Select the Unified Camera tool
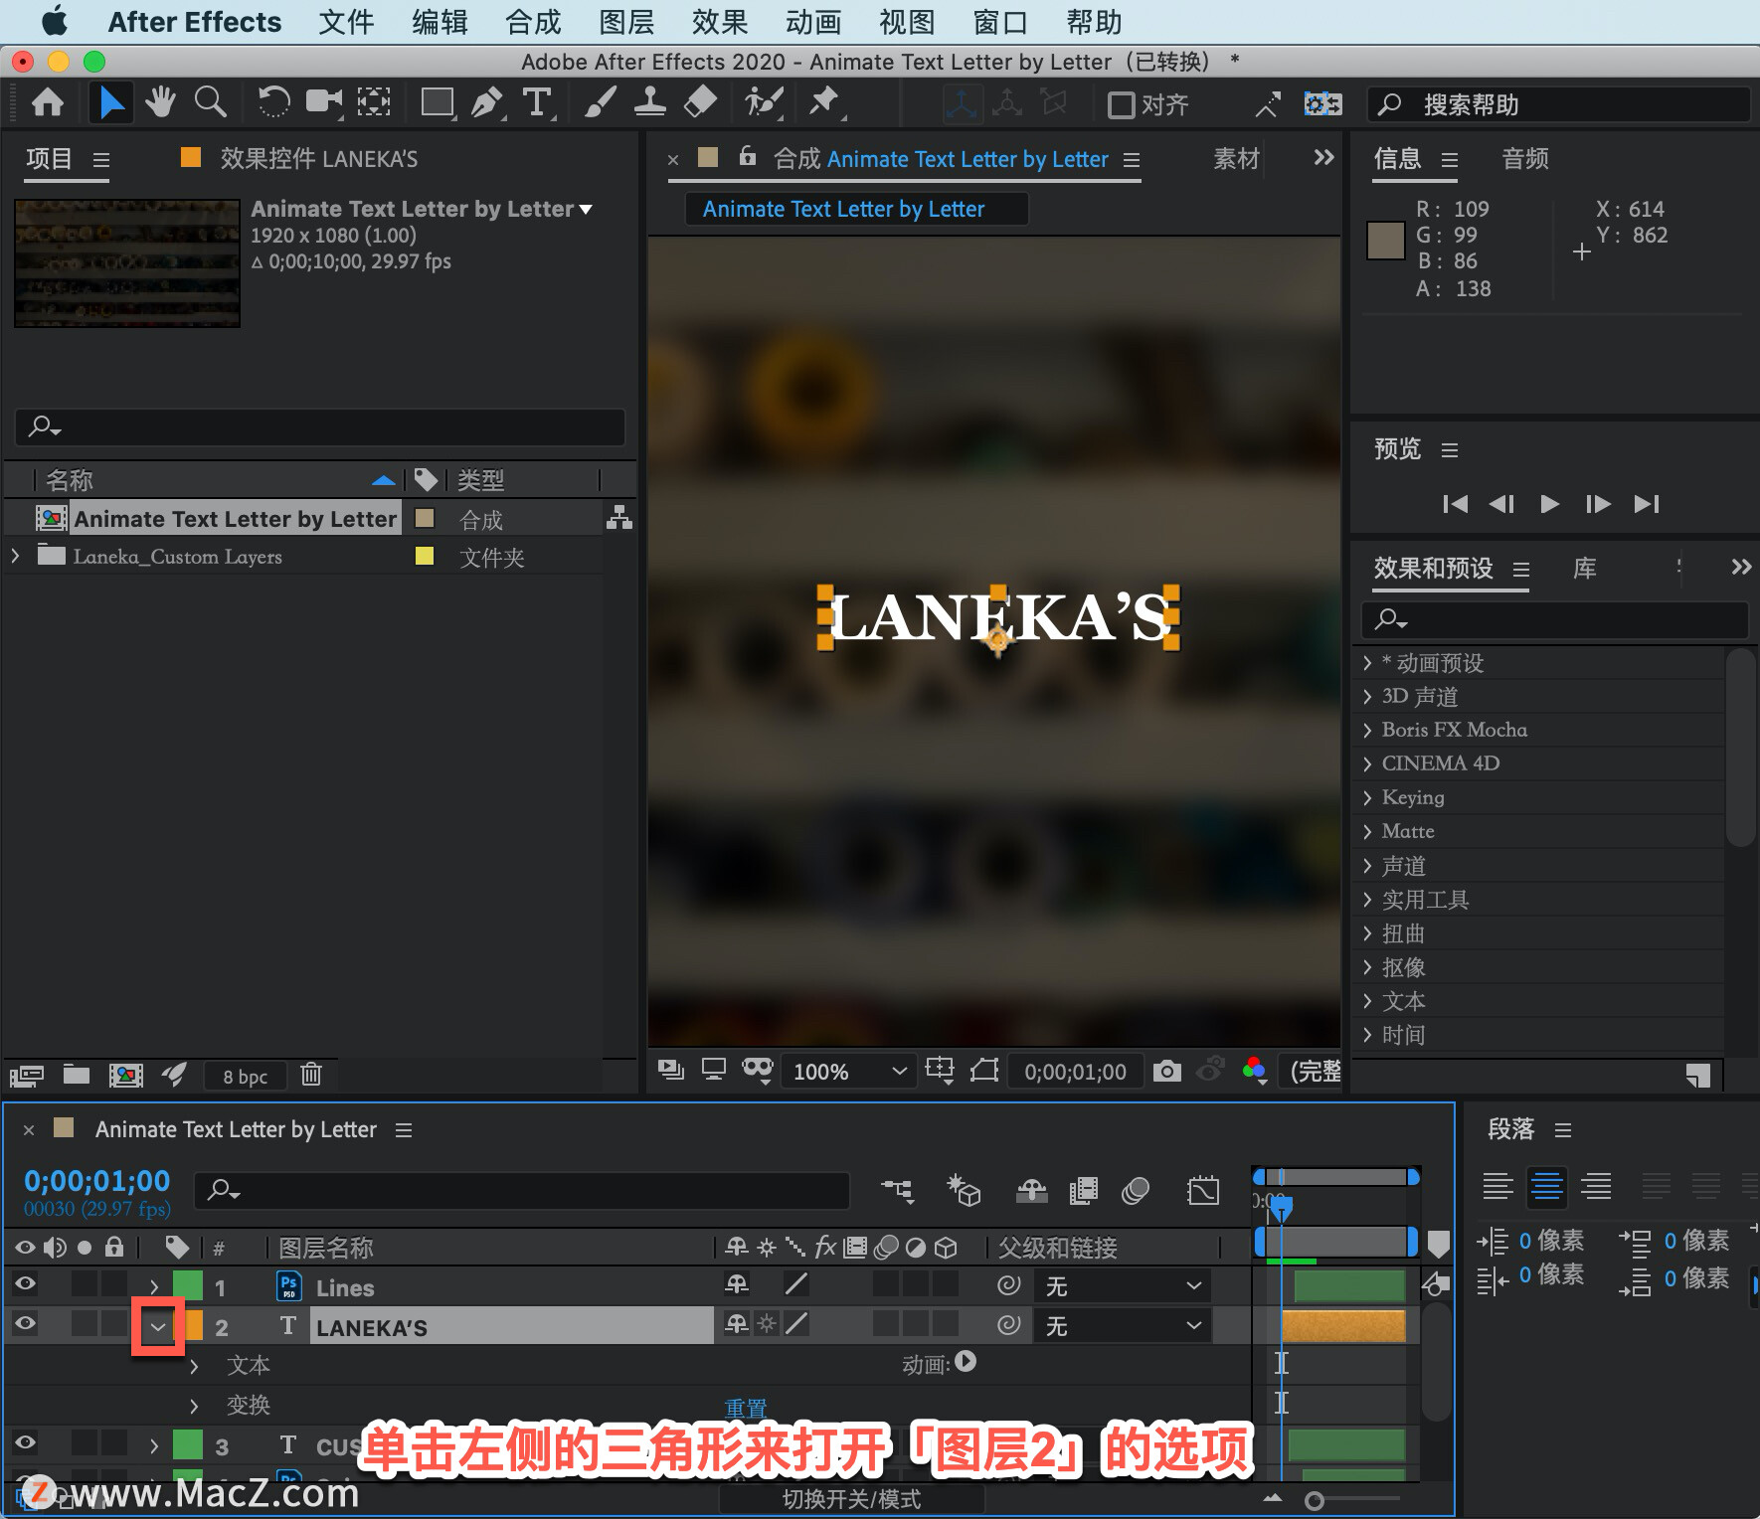The width and height of the screenshot is (1760, 1519). point(323,102)
